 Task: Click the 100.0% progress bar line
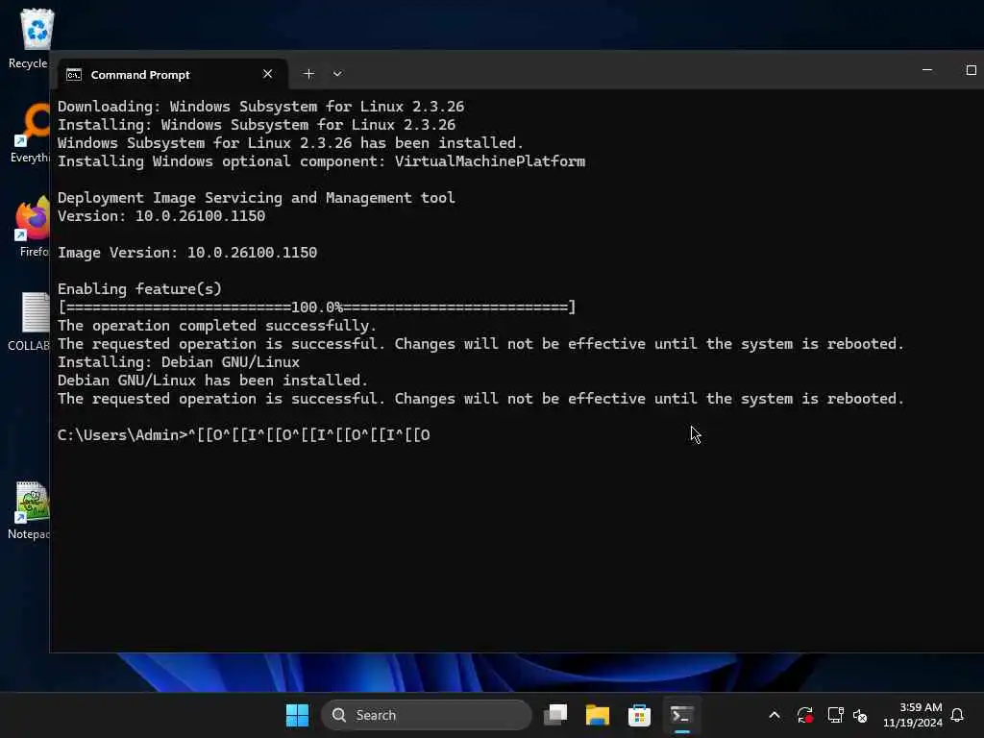point(317,307)
